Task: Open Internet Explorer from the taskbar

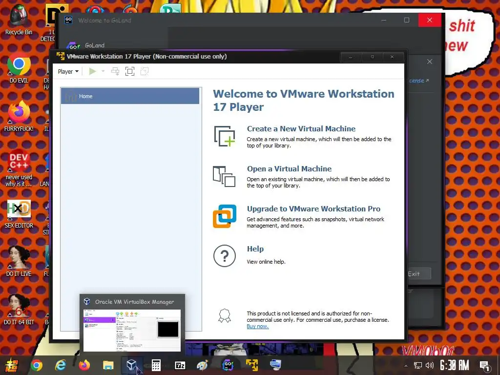Action: tap(60, 365)
